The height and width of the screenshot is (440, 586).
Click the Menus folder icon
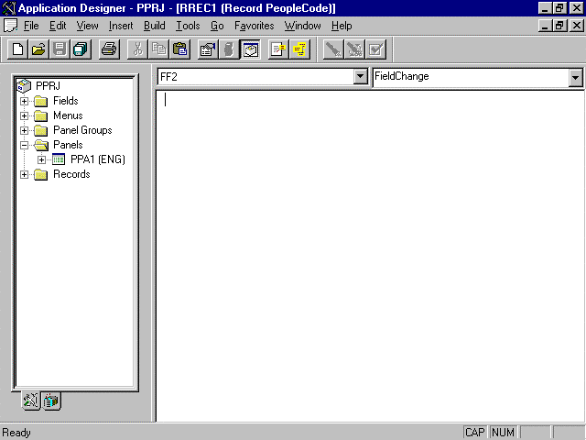point(40,115)
